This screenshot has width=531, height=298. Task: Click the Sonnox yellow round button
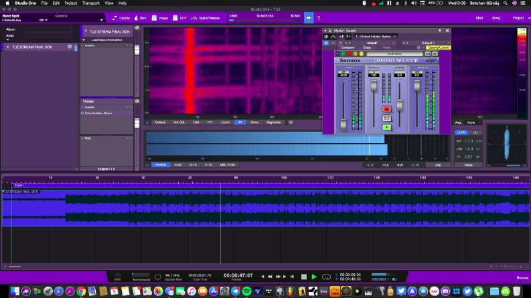[362, 53]
